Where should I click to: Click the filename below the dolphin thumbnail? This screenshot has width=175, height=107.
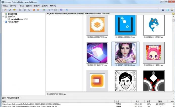click(153, 37)
